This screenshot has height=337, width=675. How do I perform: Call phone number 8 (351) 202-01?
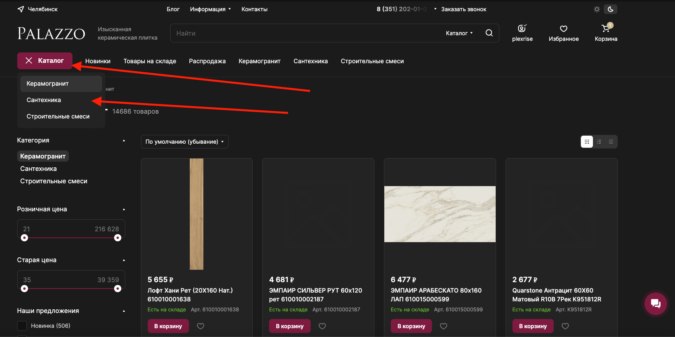click(402, 9)
